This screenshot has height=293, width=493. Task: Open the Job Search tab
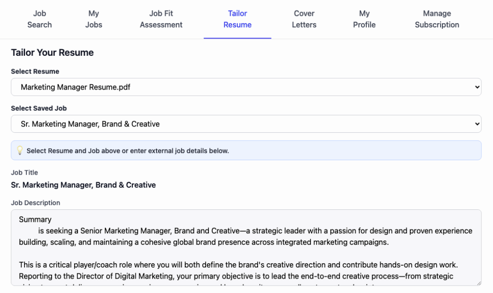pyautogui.click(x=39, y=19)
